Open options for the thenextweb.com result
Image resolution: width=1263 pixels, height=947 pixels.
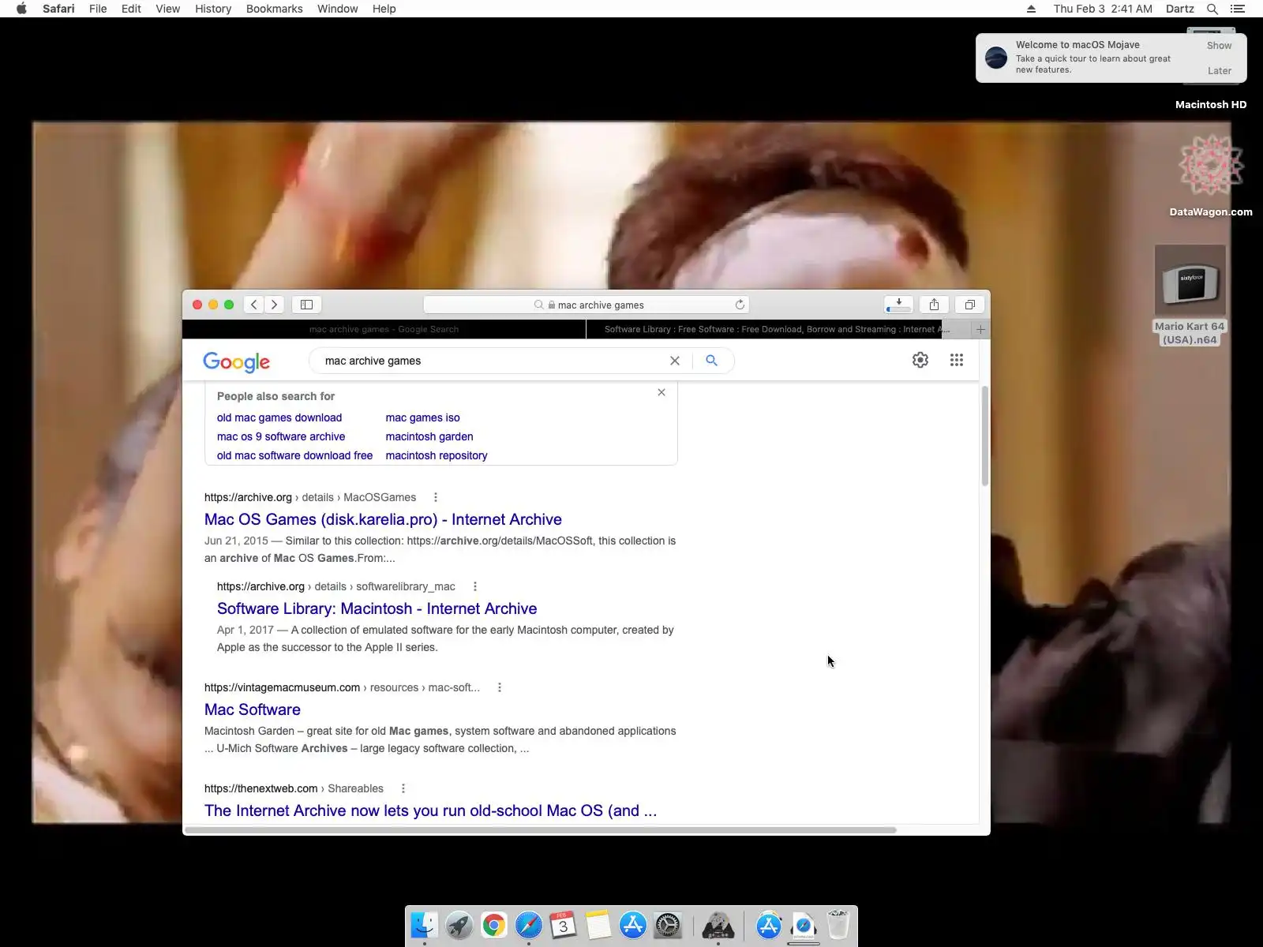(403, 788)
